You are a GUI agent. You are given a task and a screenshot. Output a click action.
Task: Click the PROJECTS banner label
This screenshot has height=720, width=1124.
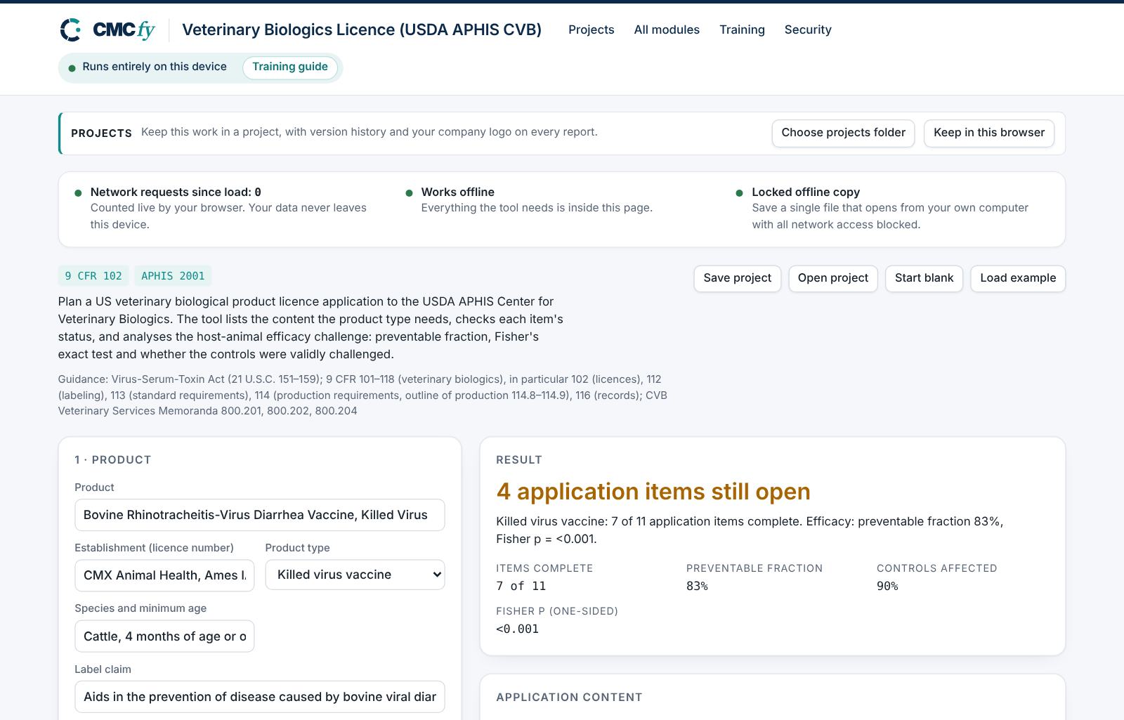(101, 133)
